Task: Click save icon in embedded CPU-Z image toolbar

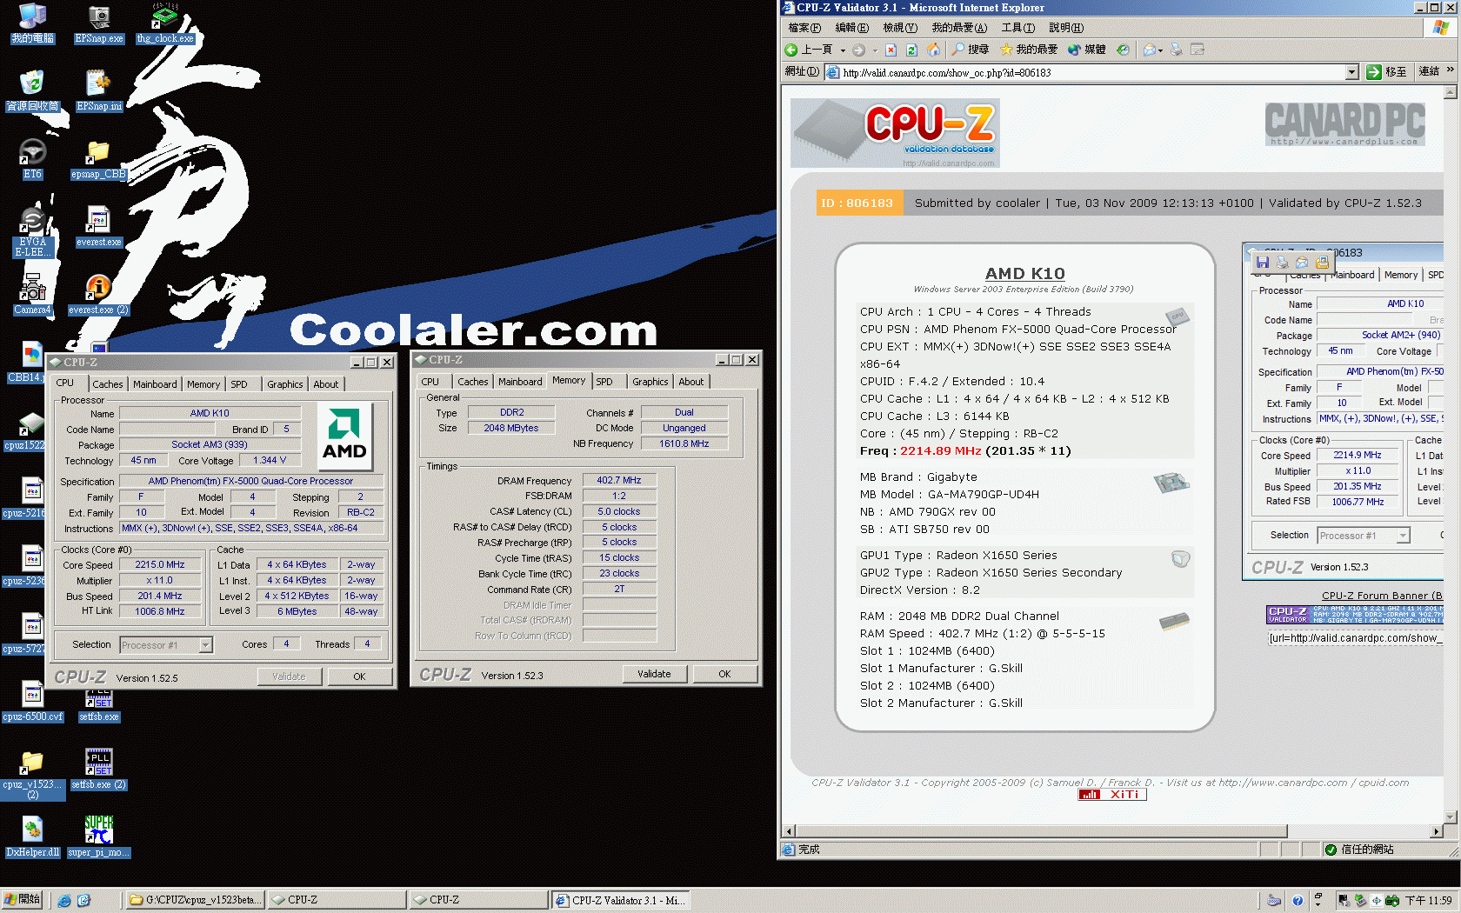Action: (1263, 262)
